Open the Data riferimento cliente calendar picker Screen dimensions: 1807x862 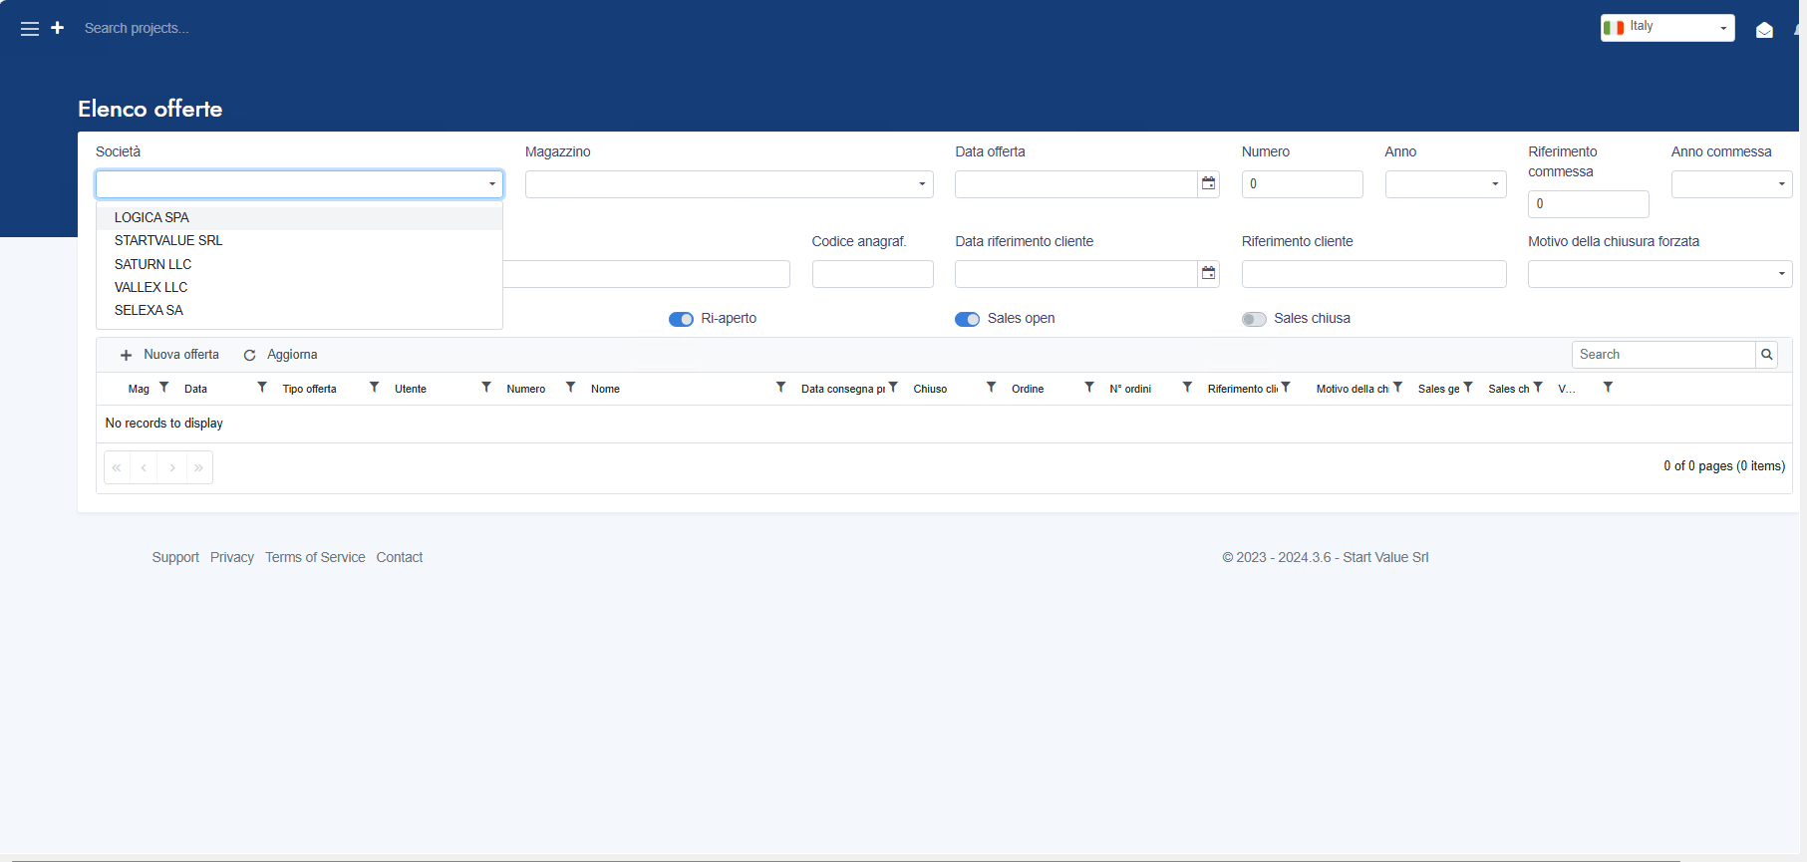[x=1208, y=273]
